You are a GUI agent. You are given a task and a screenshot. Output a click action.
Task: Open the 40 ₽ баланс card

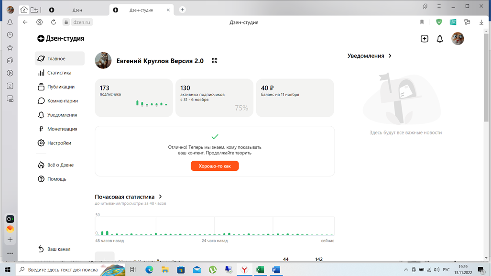(295, 98)
